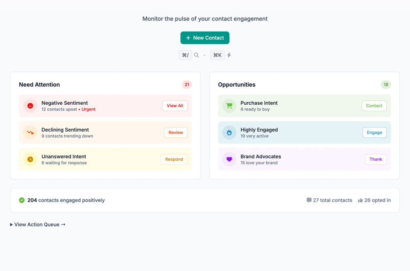The height and width of the screenshot is (271, 410).
Task: Click Review for declining sentiment
Action: point(176,133)
